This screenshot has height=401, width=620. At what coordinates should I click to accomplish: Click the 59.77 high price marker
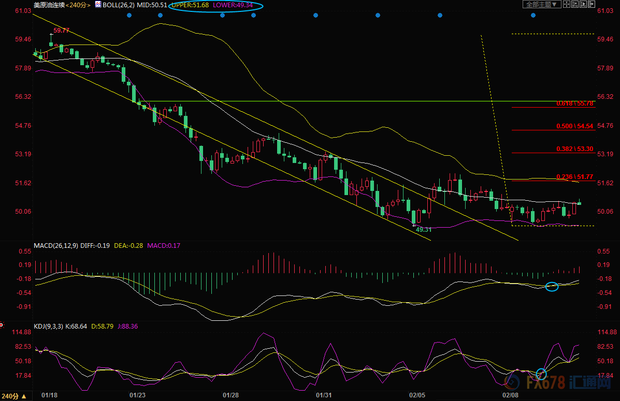tap(61, 31)
